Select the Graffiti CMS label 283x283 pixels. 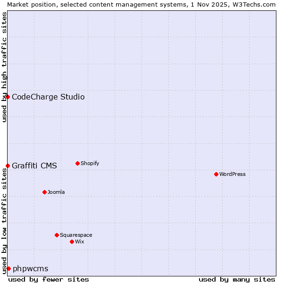[x=34, y=166]
